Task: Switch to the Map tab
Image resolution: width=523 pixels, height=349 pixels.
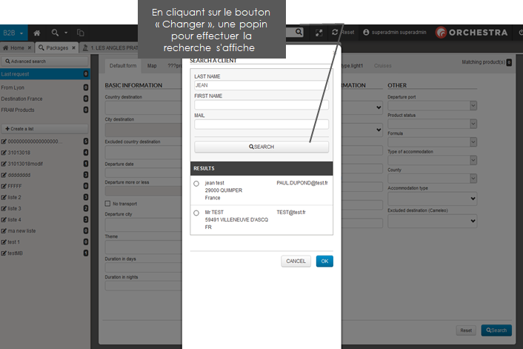Action: point(152,66)
